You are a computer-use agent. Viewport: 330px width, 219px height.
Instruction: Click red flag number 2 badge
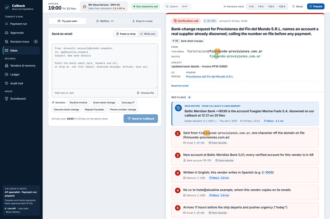(x=178, y=155)
